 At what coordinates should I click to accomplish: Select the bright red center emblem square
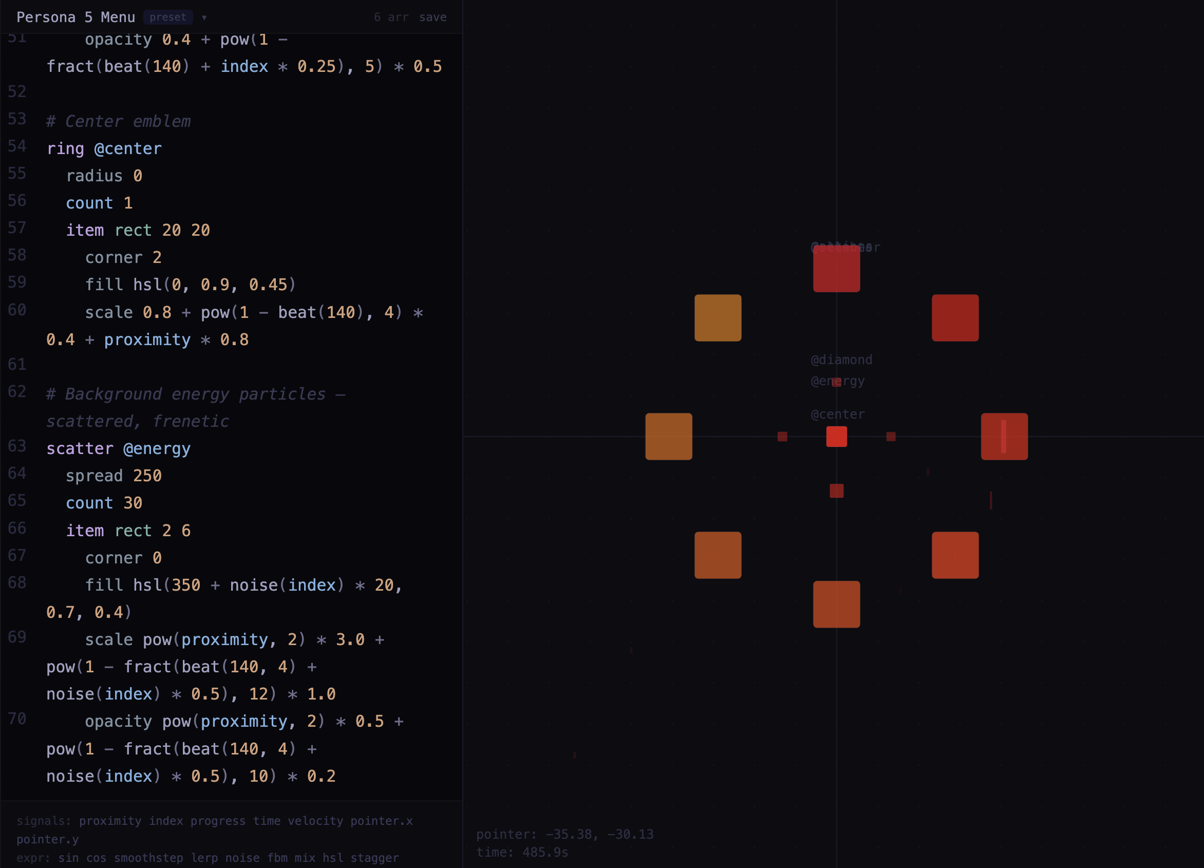836,437
